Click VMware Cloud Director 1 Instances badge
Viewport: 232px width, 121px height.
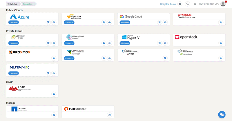tap(69, 43)
